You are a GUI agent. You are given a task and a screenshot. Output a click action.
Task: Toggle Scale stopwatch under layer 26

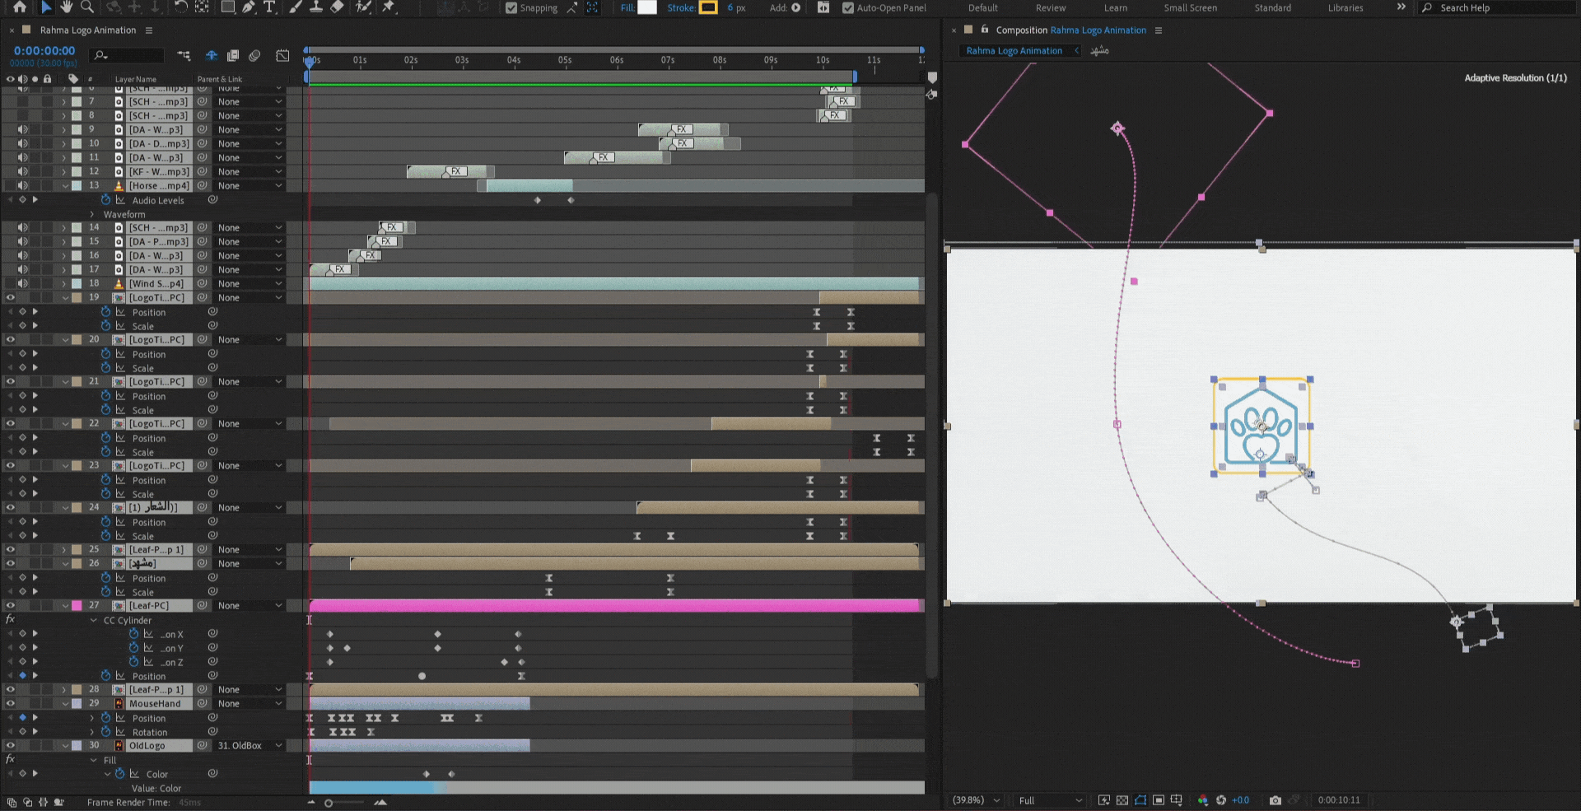click(x=106, y=591)
